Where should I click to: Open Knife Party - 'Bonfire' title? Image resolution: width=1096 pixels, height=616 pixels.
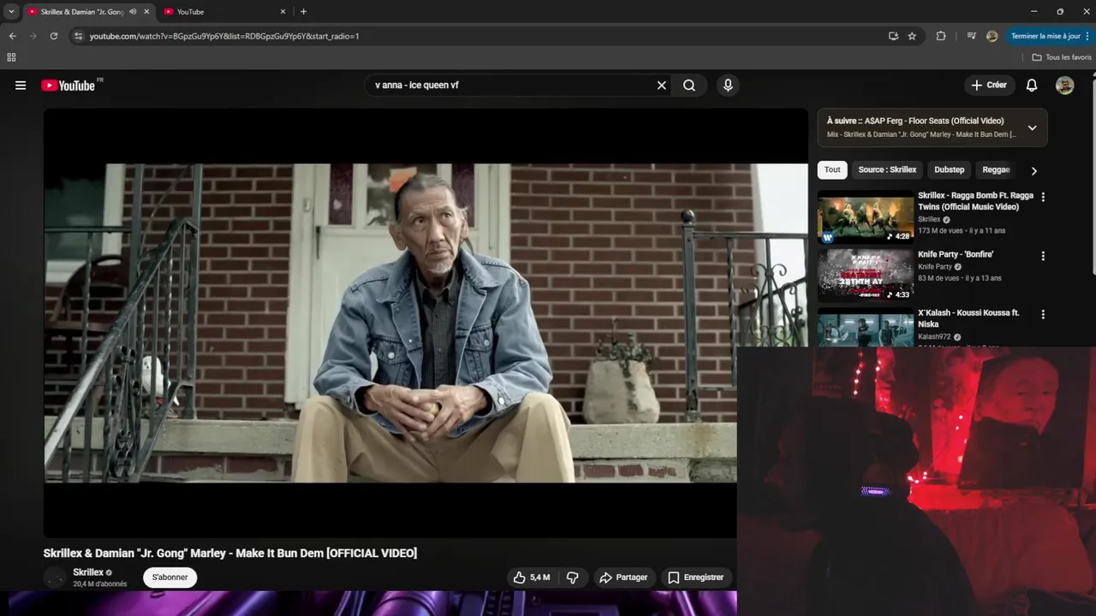pyautogui.click(x=956, y=254)
